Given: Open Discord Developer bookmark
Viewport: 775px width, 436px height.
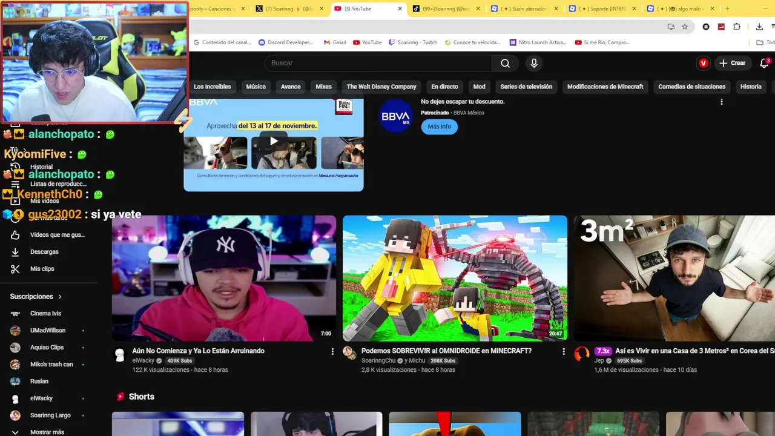Looking at the screenshot, I should tap(286, 42).
